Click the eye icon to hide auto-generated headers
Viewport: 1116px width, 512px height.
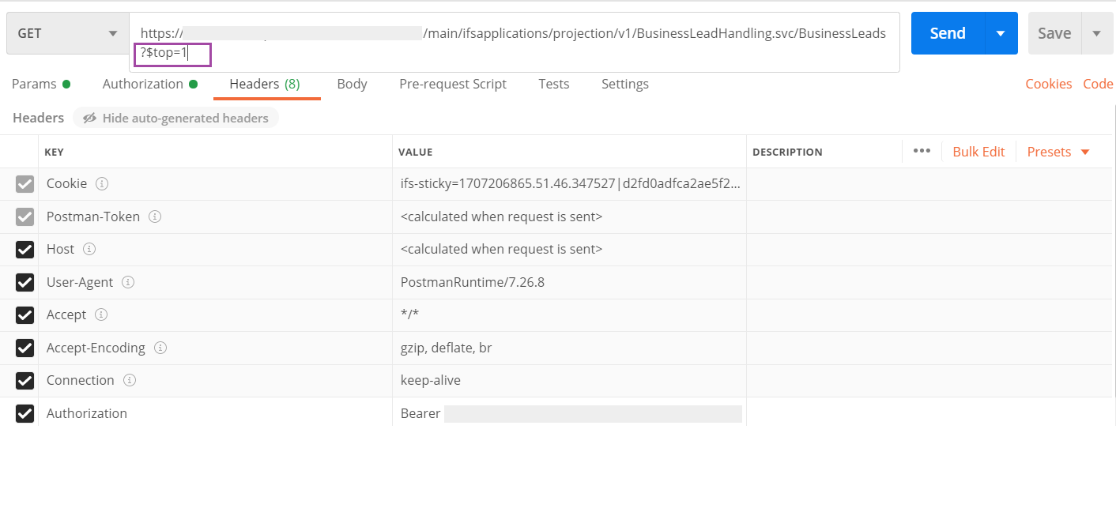pos(89,118)
